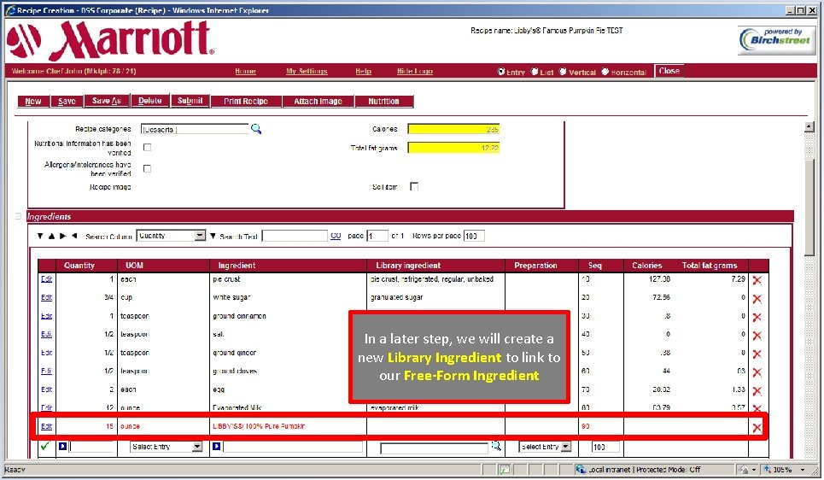Image resolution: width=824 pixels, height=480 pixels.
Task: Click Hide Logo
Action: 415,72
